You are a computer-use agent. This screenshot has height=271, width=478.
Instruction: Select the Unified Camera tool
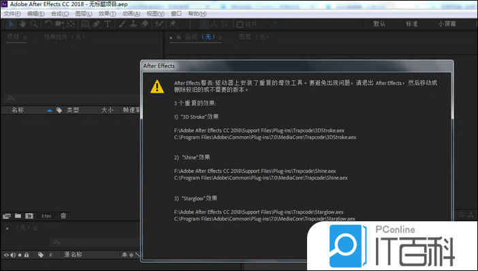[x=59, y=24]
